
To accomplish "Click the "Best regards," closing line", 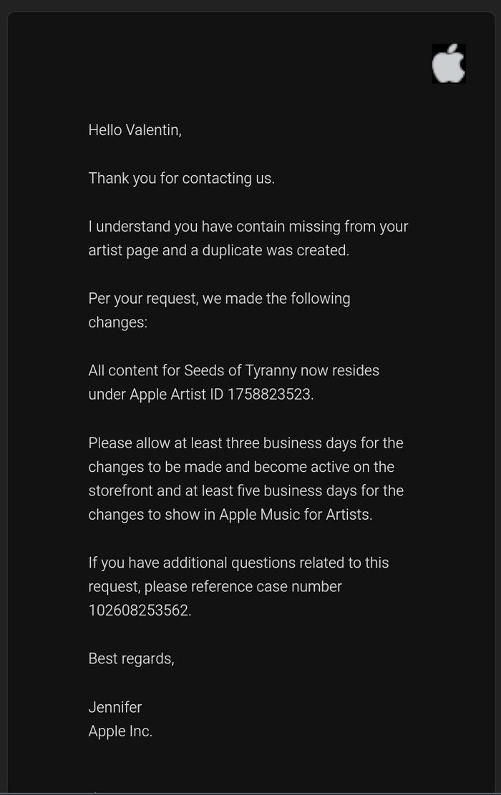I will [x=131, y=659].
